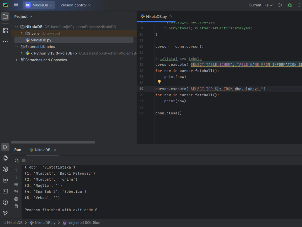
Task: Collapse the NikolaDB root folder
Action: click(17, 27)
